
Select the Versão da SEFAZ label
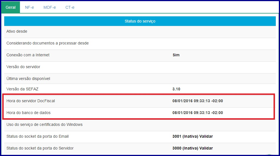22,89
